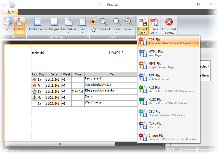Click the Day column header
This screenshot has height=153, width=218.
tap(41, 74)
